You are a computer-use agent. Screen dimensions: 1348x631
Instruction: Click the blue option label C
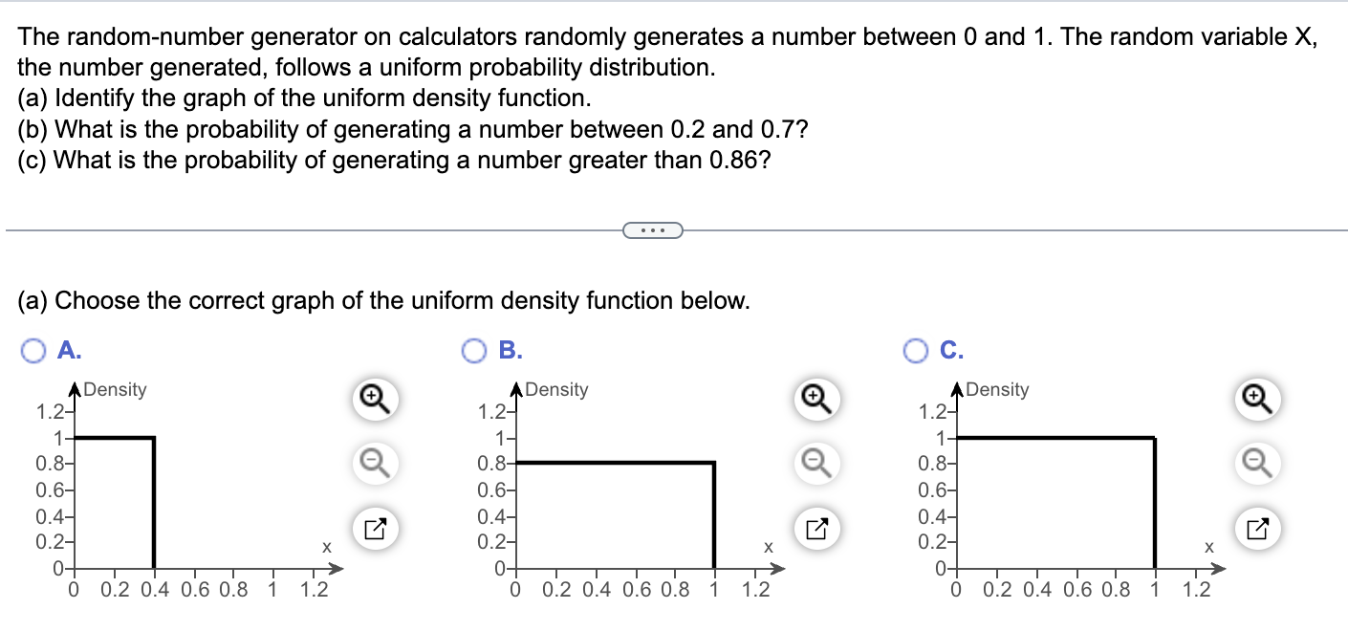[x=949, y=350]
